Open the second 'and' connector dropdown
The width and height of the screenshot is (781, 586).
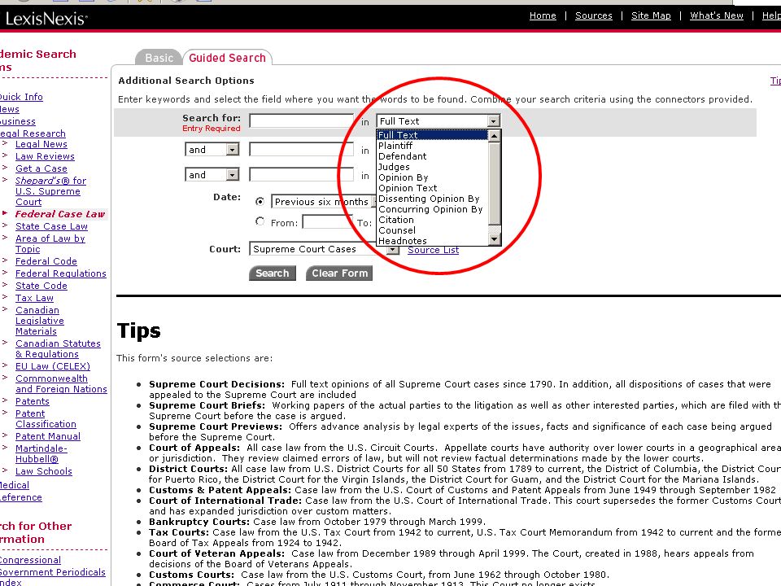[212, 175]
